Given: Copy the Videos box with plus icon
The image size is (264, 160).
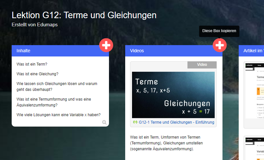Looking at the screenshot, I should (x=220, y=45).
